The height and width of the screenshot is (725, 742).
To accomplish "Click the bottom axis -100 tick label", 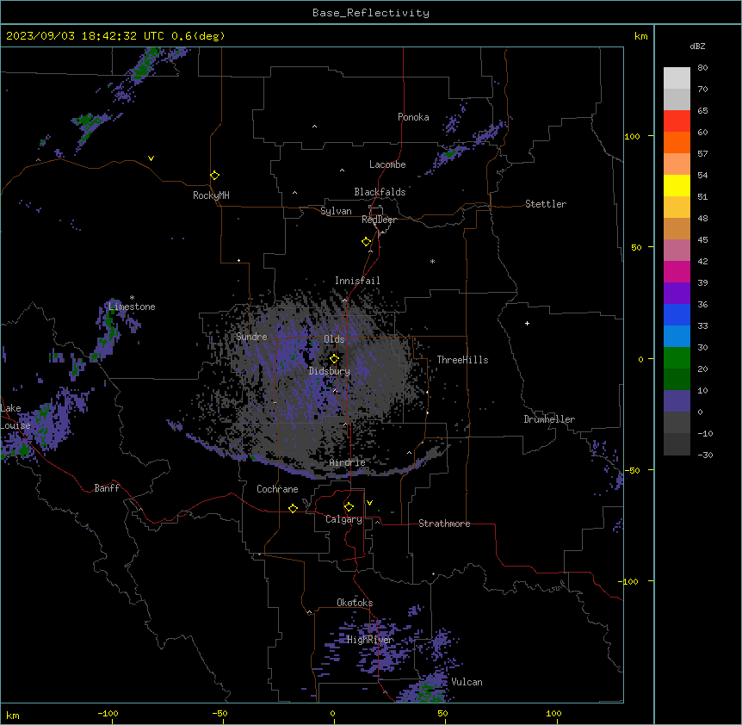I will point(108,713).
